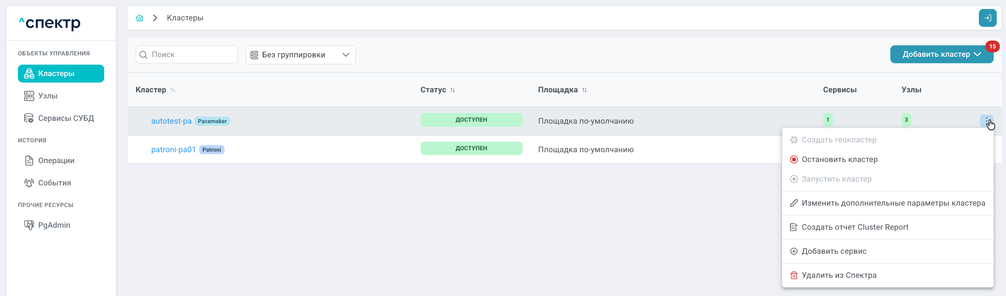The image size is (1006, 296).
Task: Click the Добавить кластер button
Action: click(x=942, y=54)
